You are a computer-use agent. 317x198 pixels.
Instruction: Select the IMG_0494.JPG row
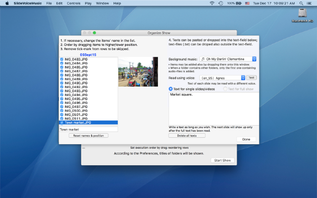pos(88,95)
